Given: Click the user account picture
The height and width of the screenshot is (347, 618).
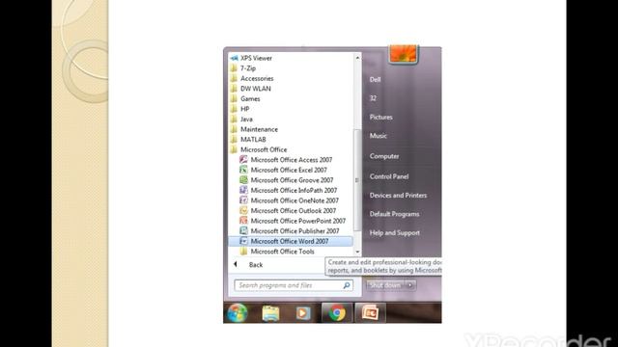Looking at the screenshot, I should [403, 54].
